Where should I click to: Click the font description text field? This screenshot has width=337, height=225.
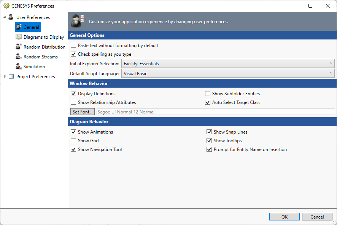pyautogui.click(x=216, y=112)
